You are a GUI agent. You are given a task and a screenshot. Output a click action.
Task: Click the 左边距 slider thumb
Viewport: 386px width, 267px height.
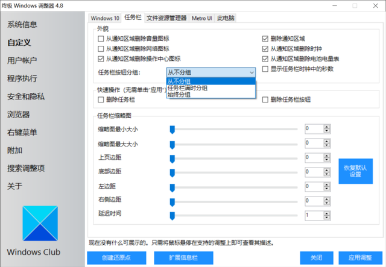click(x=172, y=187)
